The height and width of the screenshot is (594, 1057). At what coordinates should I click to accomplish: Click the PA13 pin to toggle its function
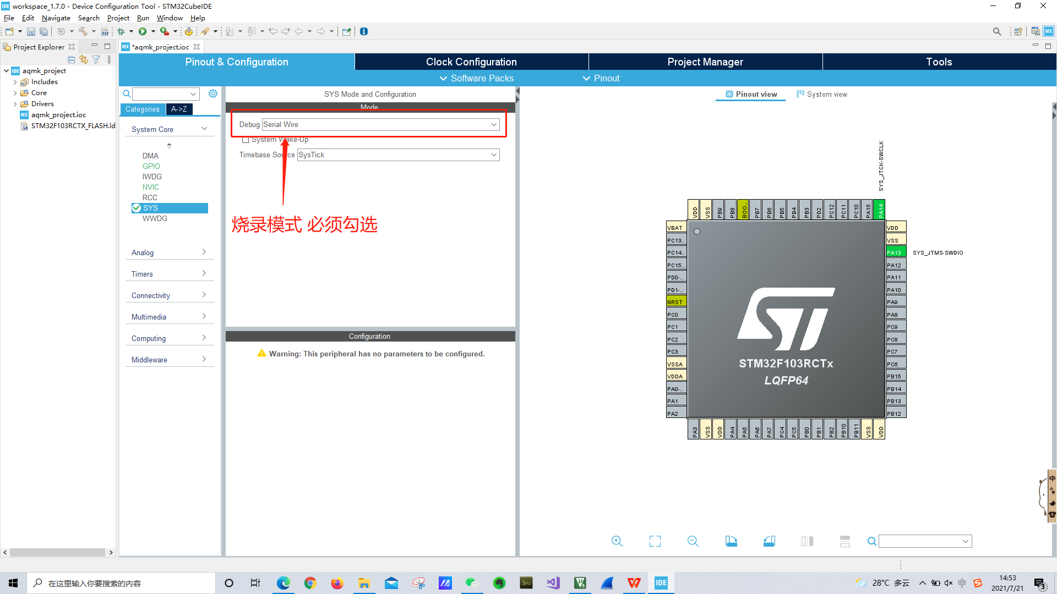(895, 251)
